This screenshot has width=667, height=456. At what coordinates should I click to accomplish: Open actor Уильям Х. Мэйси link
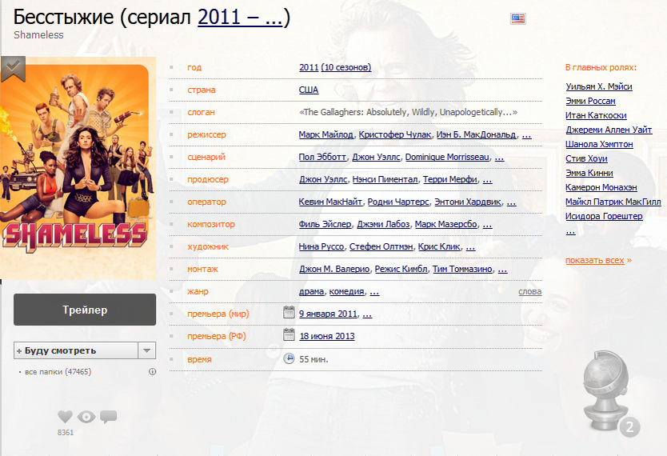click(x=599, y=86)
